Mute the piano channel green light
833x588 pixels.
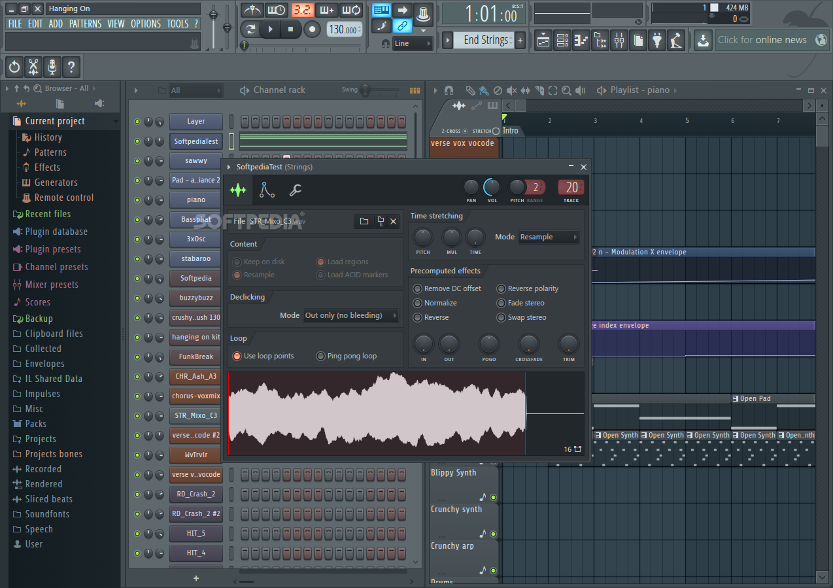pyautogui.click(x=137, y=200)
